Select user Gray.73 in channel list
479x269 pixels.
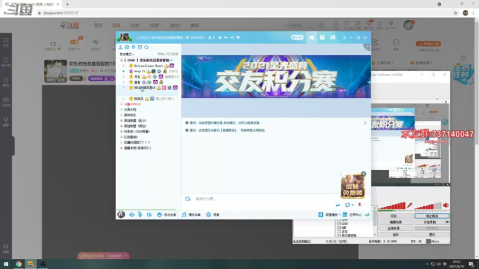click(140, 71)
